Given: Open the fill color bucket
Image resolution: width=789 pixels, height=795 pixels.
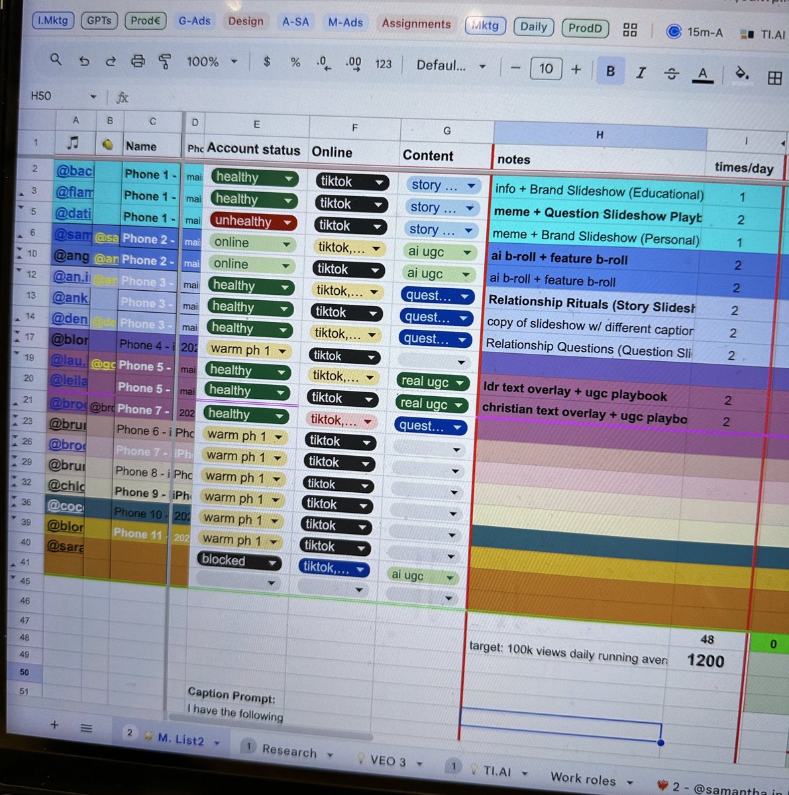Looking at the screenshot, I should tap(742, 74).
